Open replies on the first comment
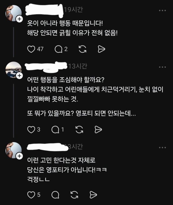This screenshot has width=173, height=205. pyautogui.click(x=58, y=49)
